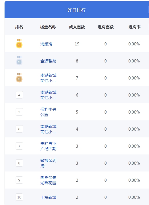149x205 pixels.
Task: Click the rank 4 badge
Action: [x=19, y=95]
